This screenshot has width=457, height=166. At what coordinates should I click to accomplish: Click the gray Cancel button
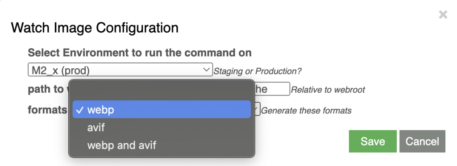(x=422, y=141)
